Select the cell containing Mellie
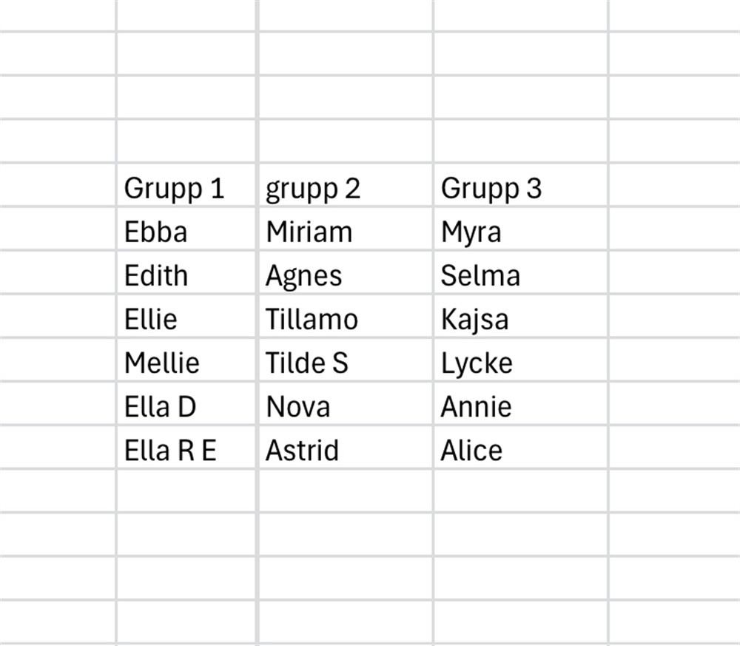Image resolution: width=740 pixels, height=646 pixels. [162, 363]
